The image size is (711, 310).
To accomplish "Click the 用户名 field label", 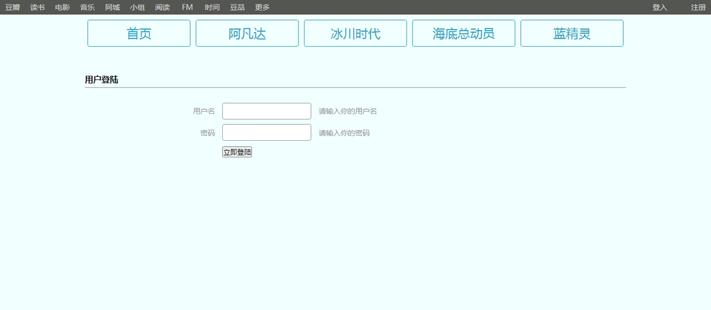I will [x=204, y=111].
